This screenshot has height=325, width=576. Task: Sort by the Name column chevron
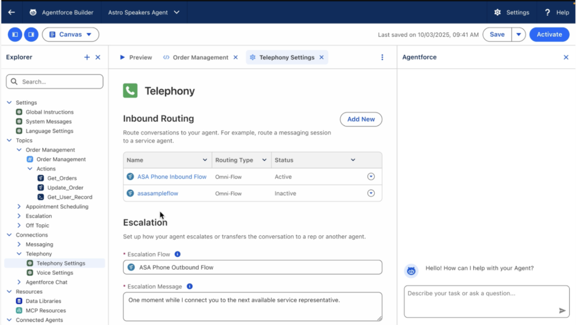[x=204, y=160]
